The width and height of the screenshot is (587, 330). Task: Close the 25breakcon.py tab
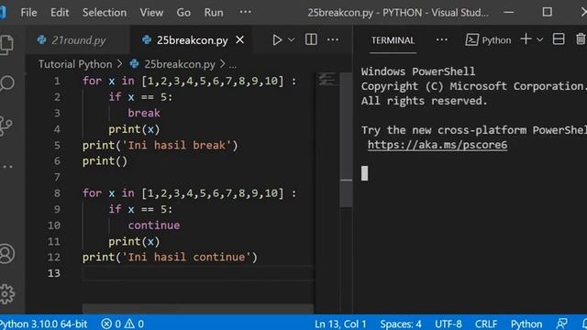tap(240, 39)
